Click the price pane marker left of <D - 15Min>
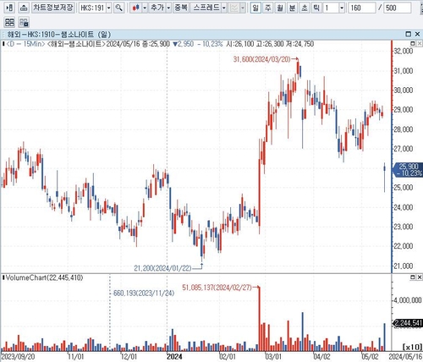Image resolution: width=423 pixels, height=362 pixels. pos(3,44)
